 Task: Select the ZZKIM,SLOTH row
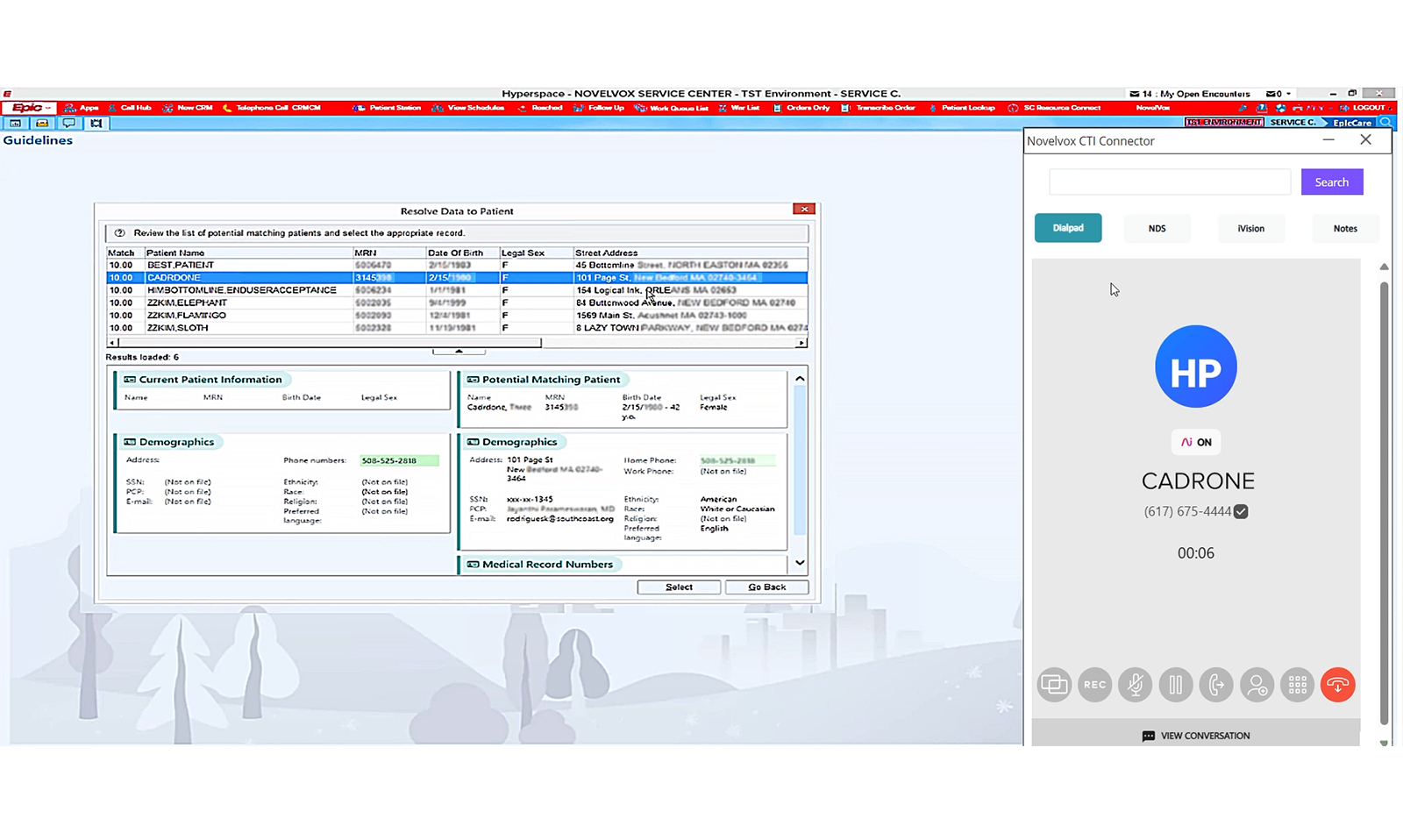click(456, 328)
